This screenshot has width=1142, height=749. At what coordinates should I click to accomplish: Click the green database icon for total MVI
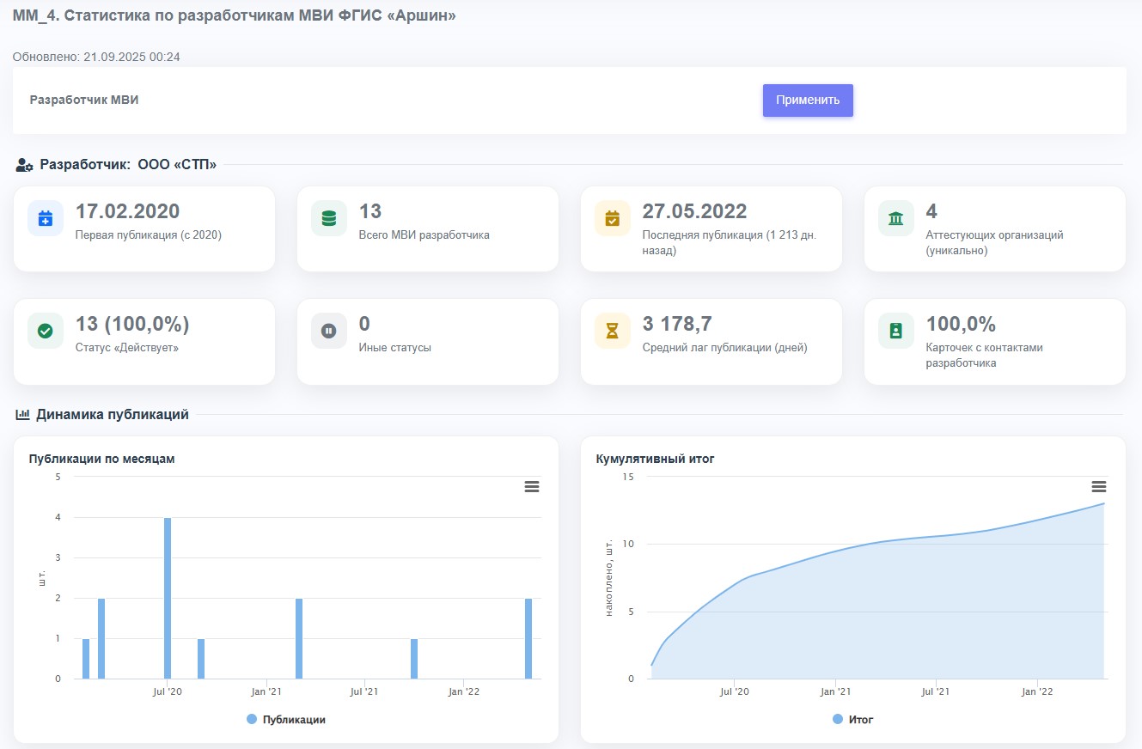(x=329, y=219)
